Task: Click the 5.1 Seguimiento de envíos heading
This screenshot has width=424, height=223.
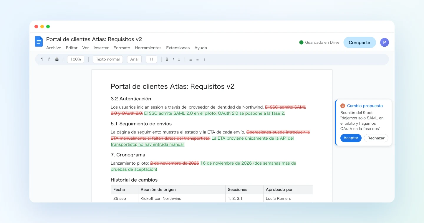Action: coord(141,124)
